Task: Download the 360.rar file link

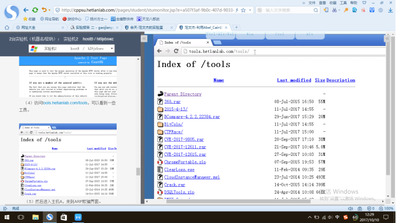Action: [x=172, y=102]
